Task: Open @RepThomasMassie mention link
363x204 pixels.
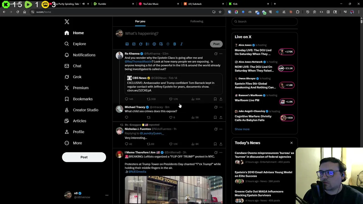Action: click(138, 61)
